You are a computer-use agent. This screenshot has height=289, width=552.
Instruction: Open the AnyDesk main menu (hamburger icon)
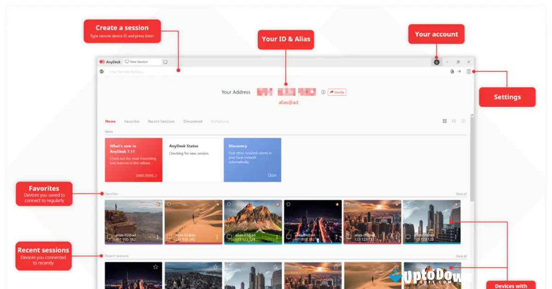[469, 72]
